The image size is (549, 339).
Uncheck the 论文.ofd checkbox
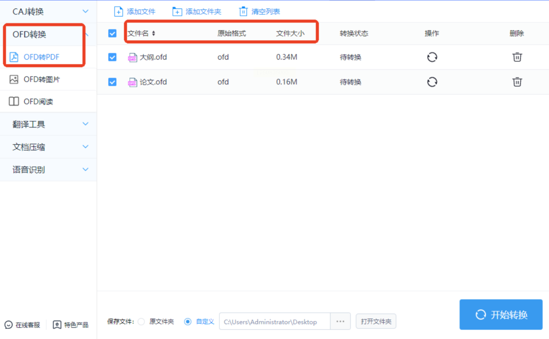point(112,82)
